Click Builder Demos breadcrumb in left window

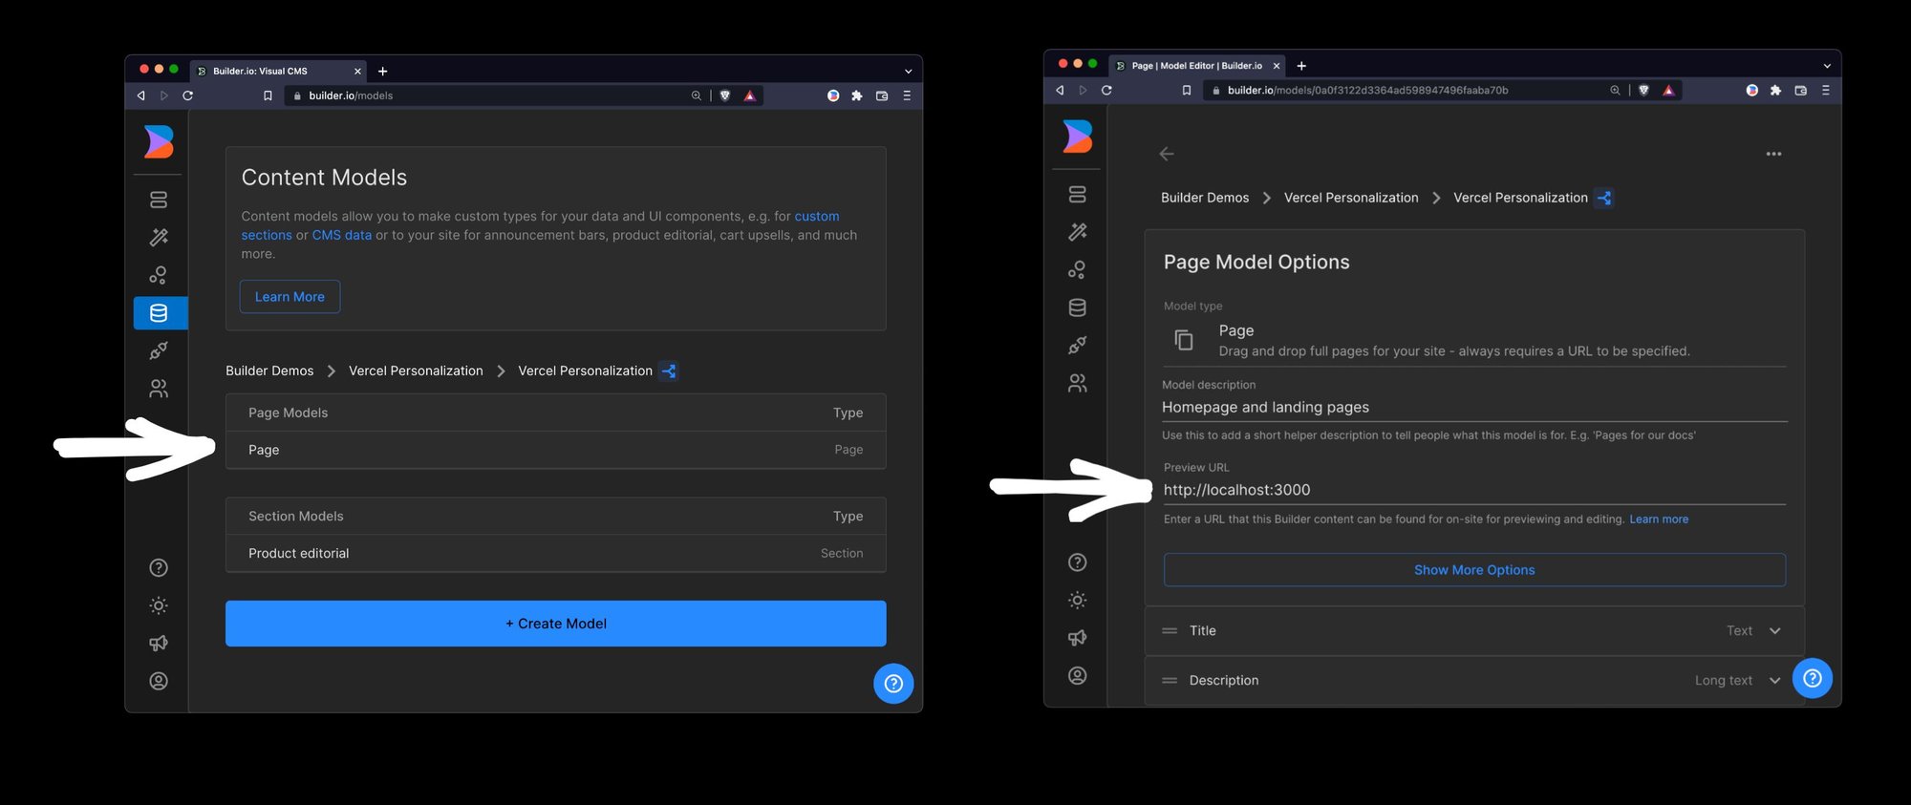pos(269,371)
